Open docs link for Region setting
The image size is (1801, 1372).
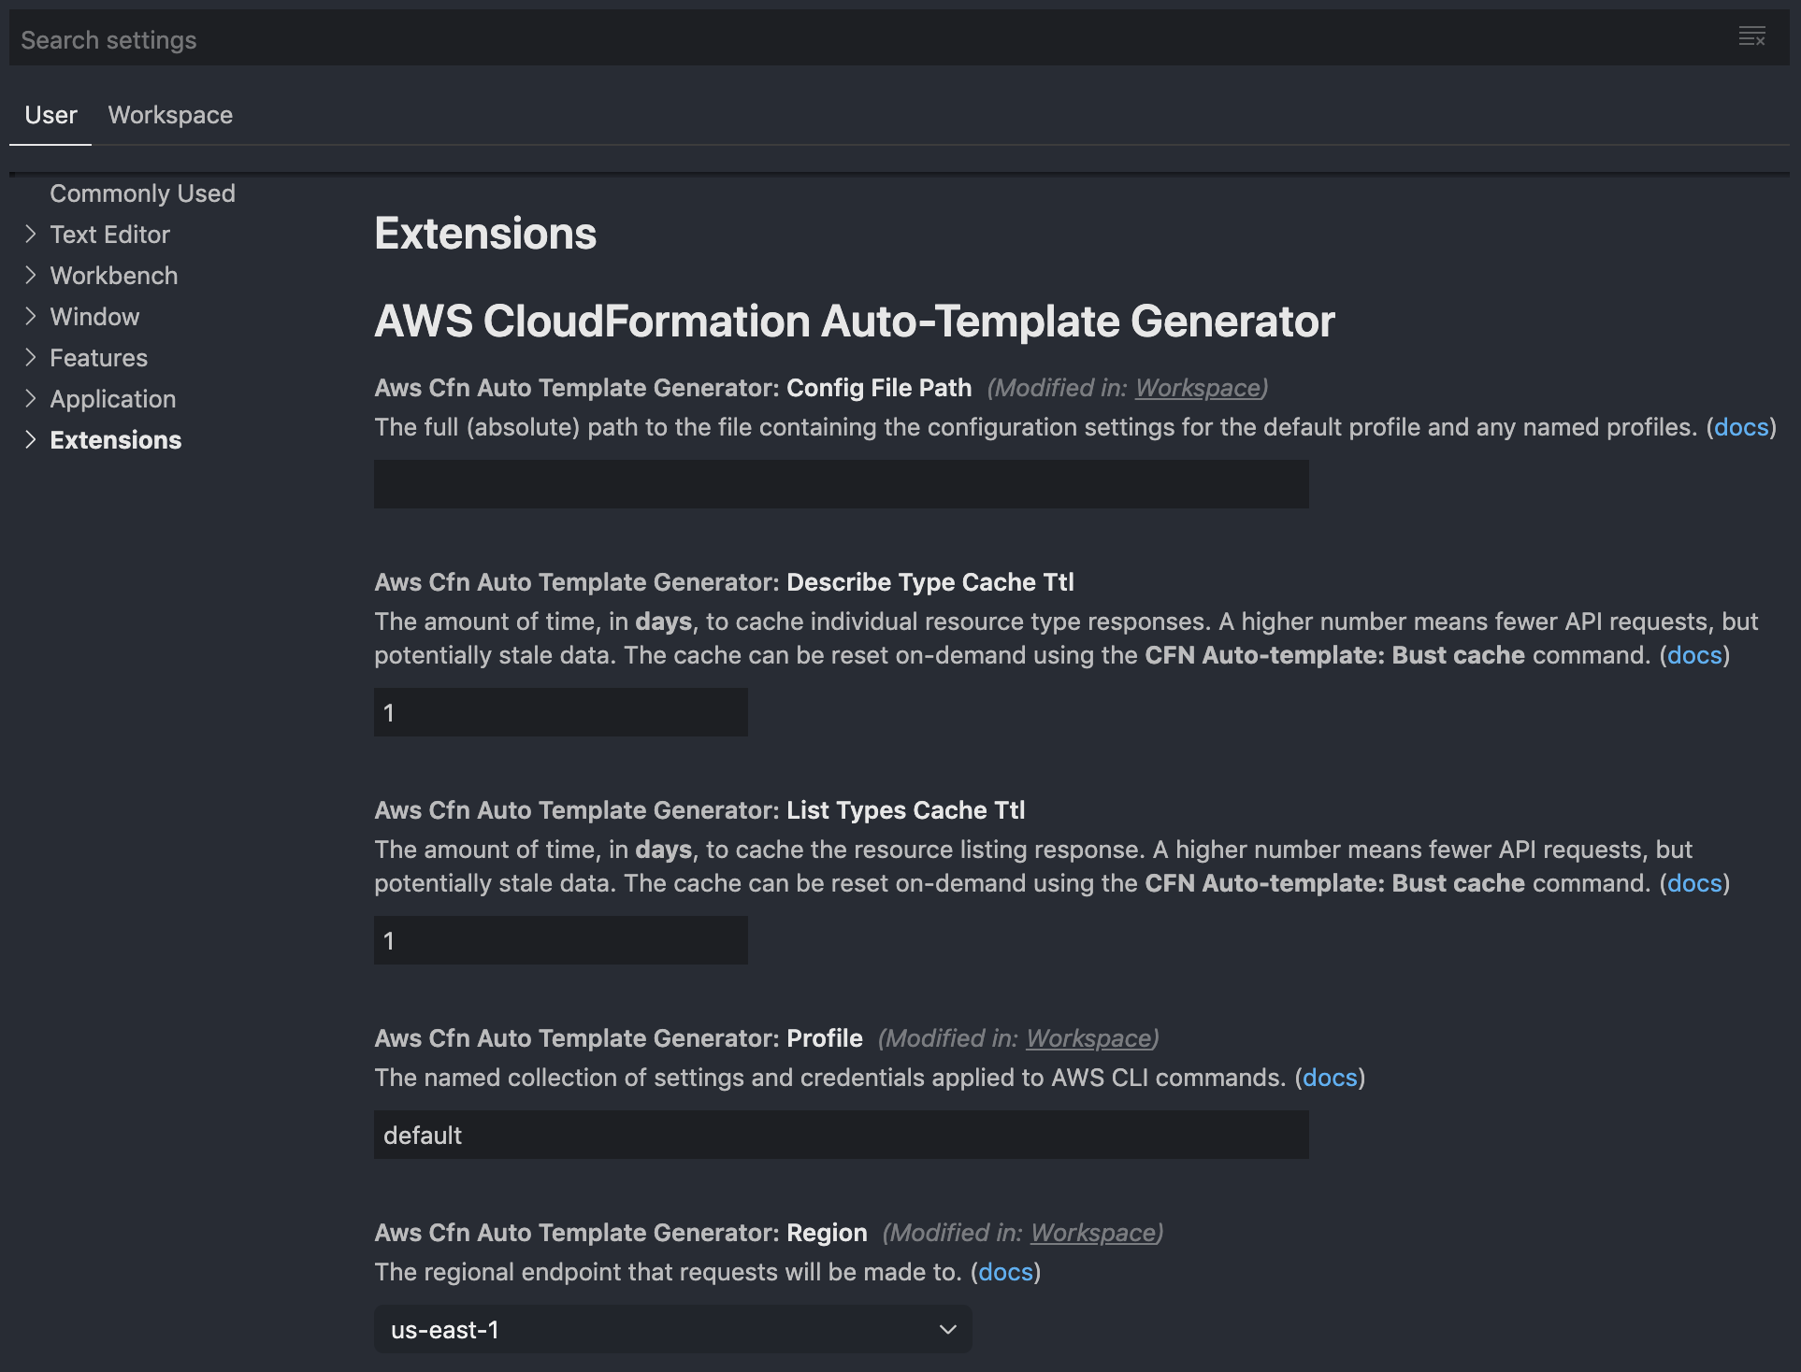pos(1005,1272)
